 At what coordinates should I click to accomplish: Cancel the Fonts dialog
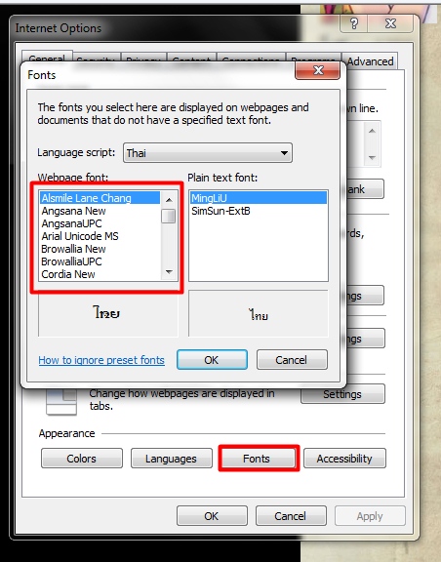(292, 359)
